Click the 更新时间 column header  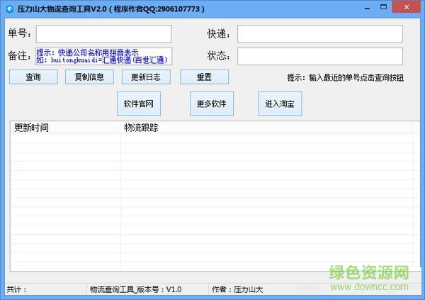(65, 128)
